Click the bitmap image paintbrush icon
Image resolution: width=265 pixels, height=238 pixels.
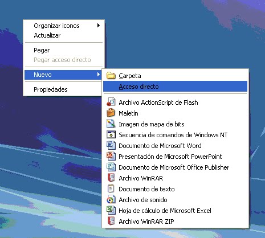111,124
